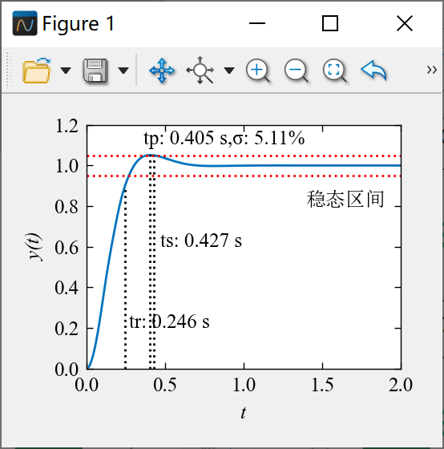
Task: Click the y(t) axis label
Action: click(x=35, y=247)
